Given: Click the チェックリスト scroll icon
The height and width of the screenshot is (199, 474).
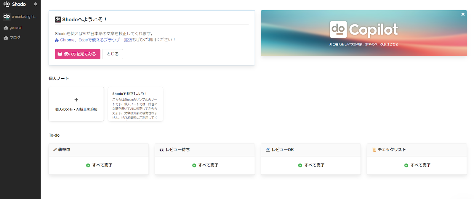Looking at the screenshot, I should (374, 150).
